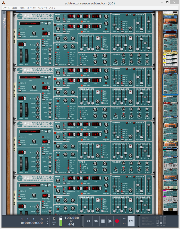Toggle LFO 1 Sync on second Subtractor
Viewport: 180px width, 229px height.
tap(58, 101)
